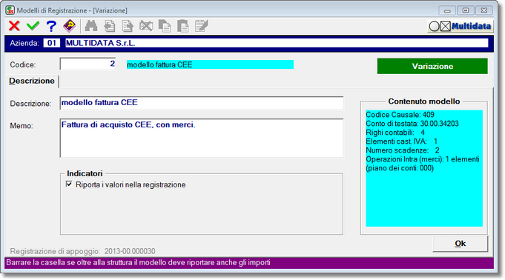
Task: Click '(piano dei conti: 000)' text
Action: point(400,168)
